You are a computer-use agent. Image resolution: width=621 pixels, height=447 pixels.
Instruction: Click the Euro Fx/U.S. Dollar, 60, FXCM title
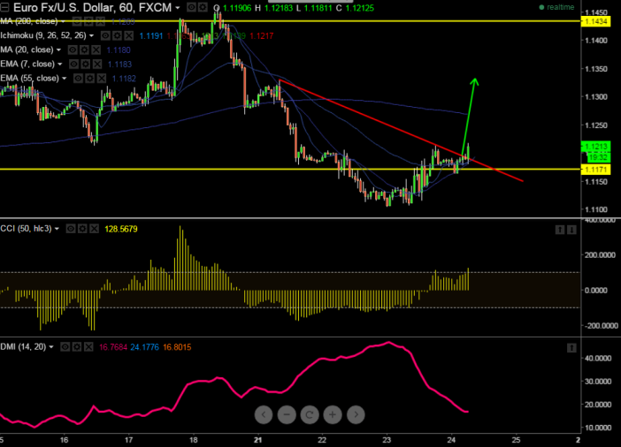pyautogui.click(x=92, y=8)
